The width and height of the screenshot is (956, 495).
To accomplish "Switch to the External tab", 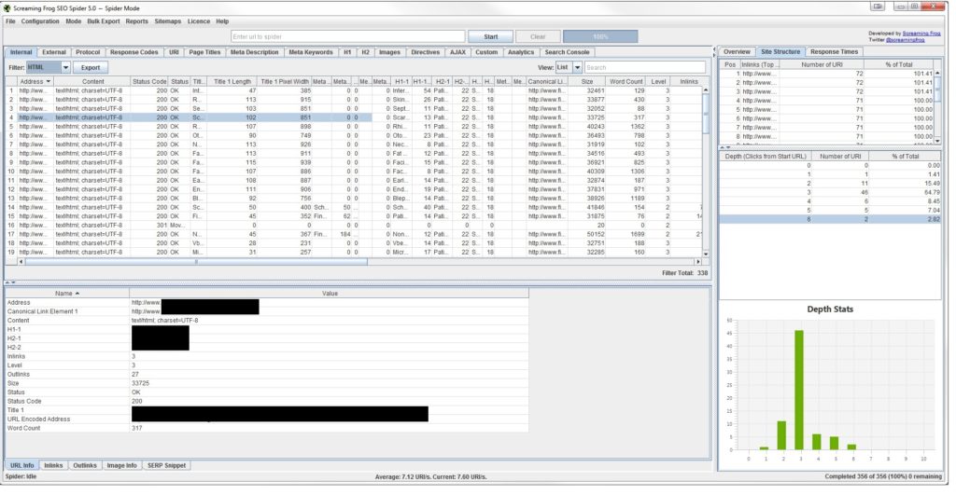I will pyautogui.click(x=54, y=52).
